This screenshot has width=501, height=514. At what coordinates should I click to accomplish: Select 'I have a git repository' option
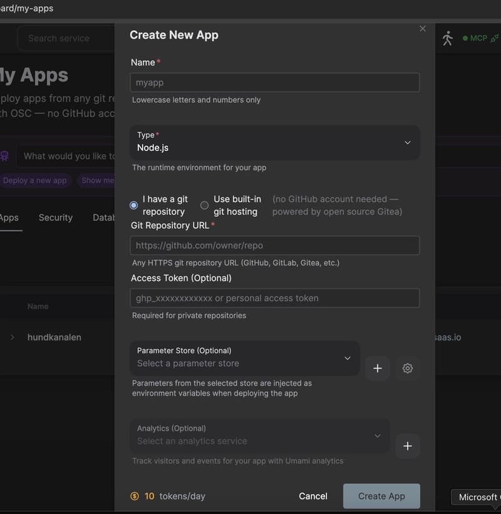coord(133,205)
